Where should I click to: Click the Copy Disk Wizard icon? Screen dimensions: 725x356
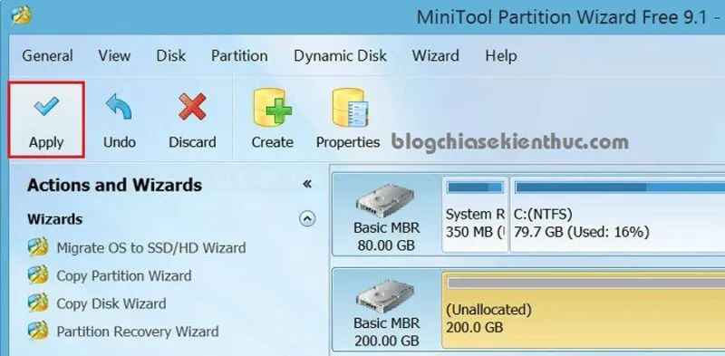pyautogui.click(x=38, y=303)
